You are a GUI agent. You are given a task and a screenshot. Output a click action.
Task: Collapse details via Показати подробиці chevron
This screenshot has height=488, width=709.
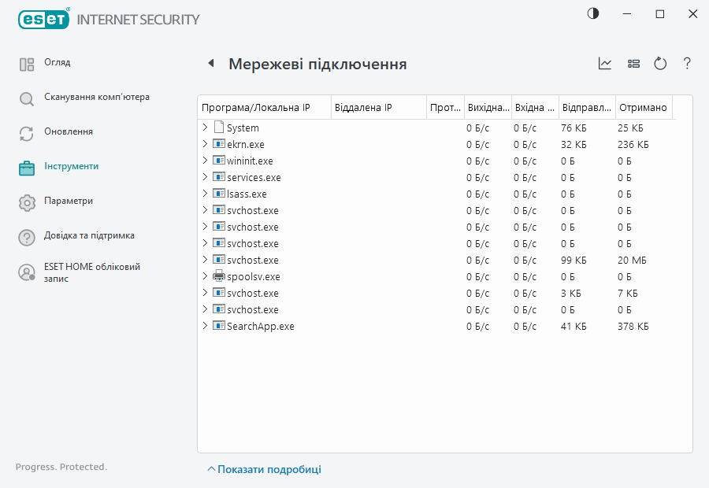pyautogui.click(x=211, y=468)
